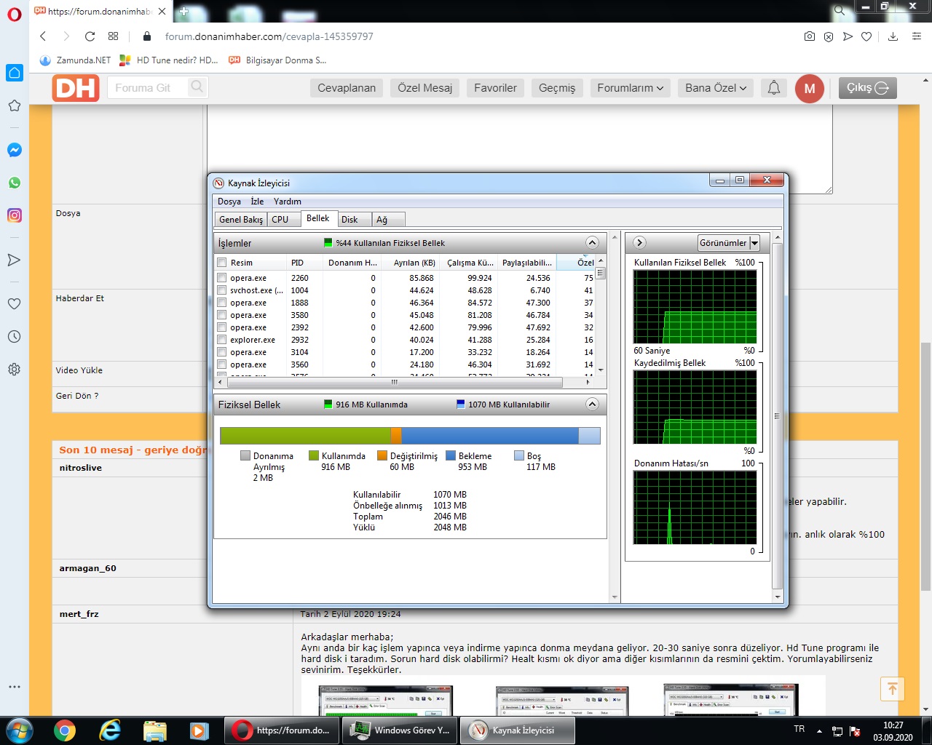Screen dimensions: 932x745
Task: Launch Chrome from the taskbar
Action: pyautogui.click(x=65, y=730)
